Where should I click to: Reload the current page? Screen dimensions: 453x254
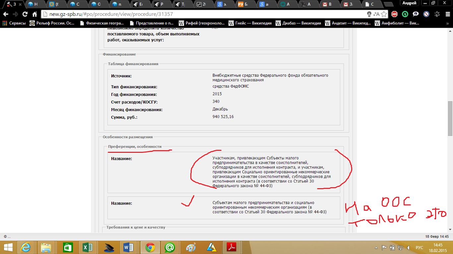(x=25, y=14)
